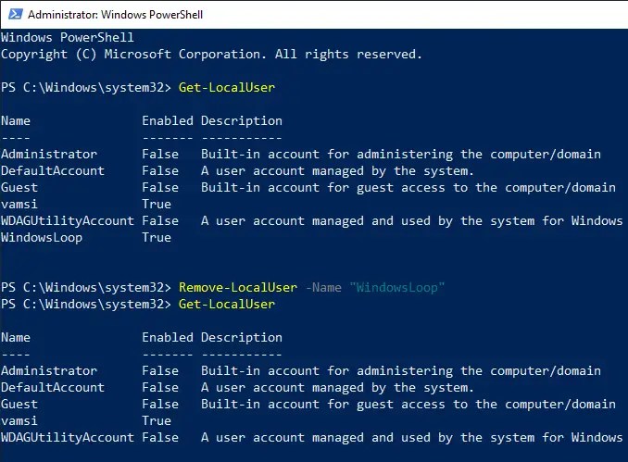The width and height of the screenshot is (628, 462).
Task: Click the Remove-LocalUser command text
Action: point(238,287)
